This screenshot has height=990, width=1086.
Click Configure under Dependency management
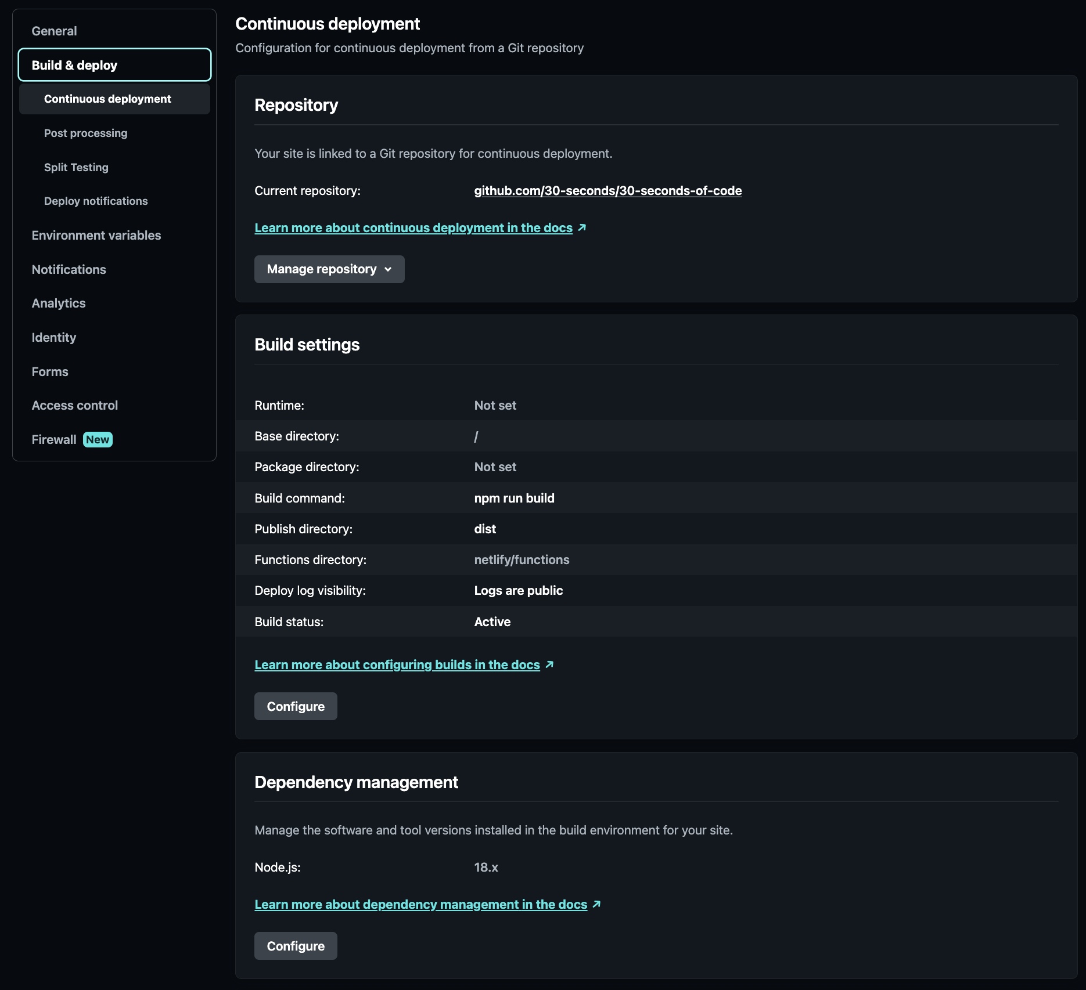point(295,945)
